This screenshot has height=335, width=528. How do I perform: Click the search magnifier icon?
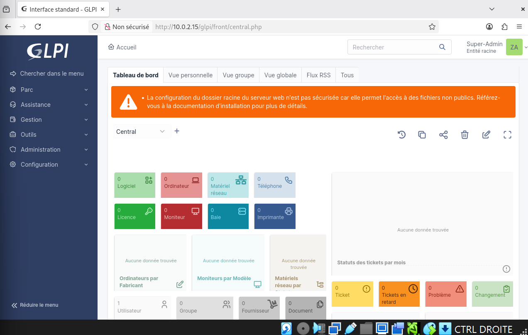tap(442, 47)
